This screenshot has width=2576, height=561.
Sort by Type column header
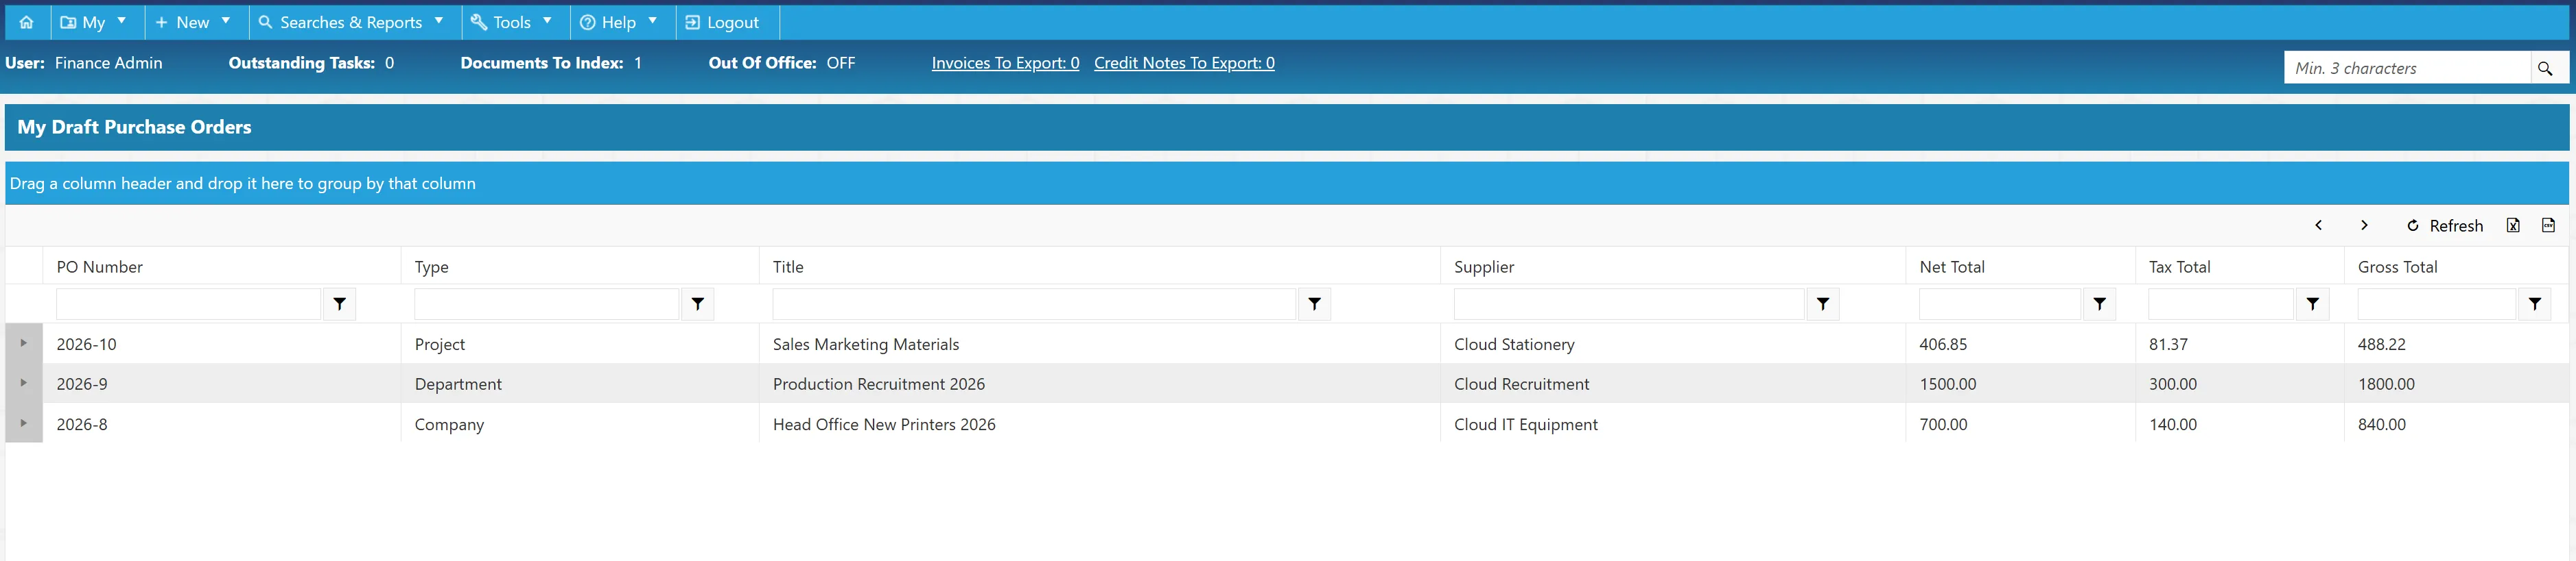tap(432, 266)
